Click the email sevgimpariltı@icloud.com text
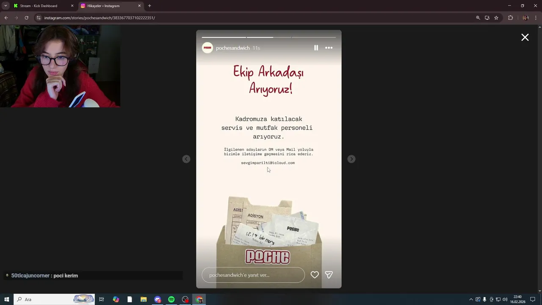The image size is (542, 305). click(x=268, y=163)
